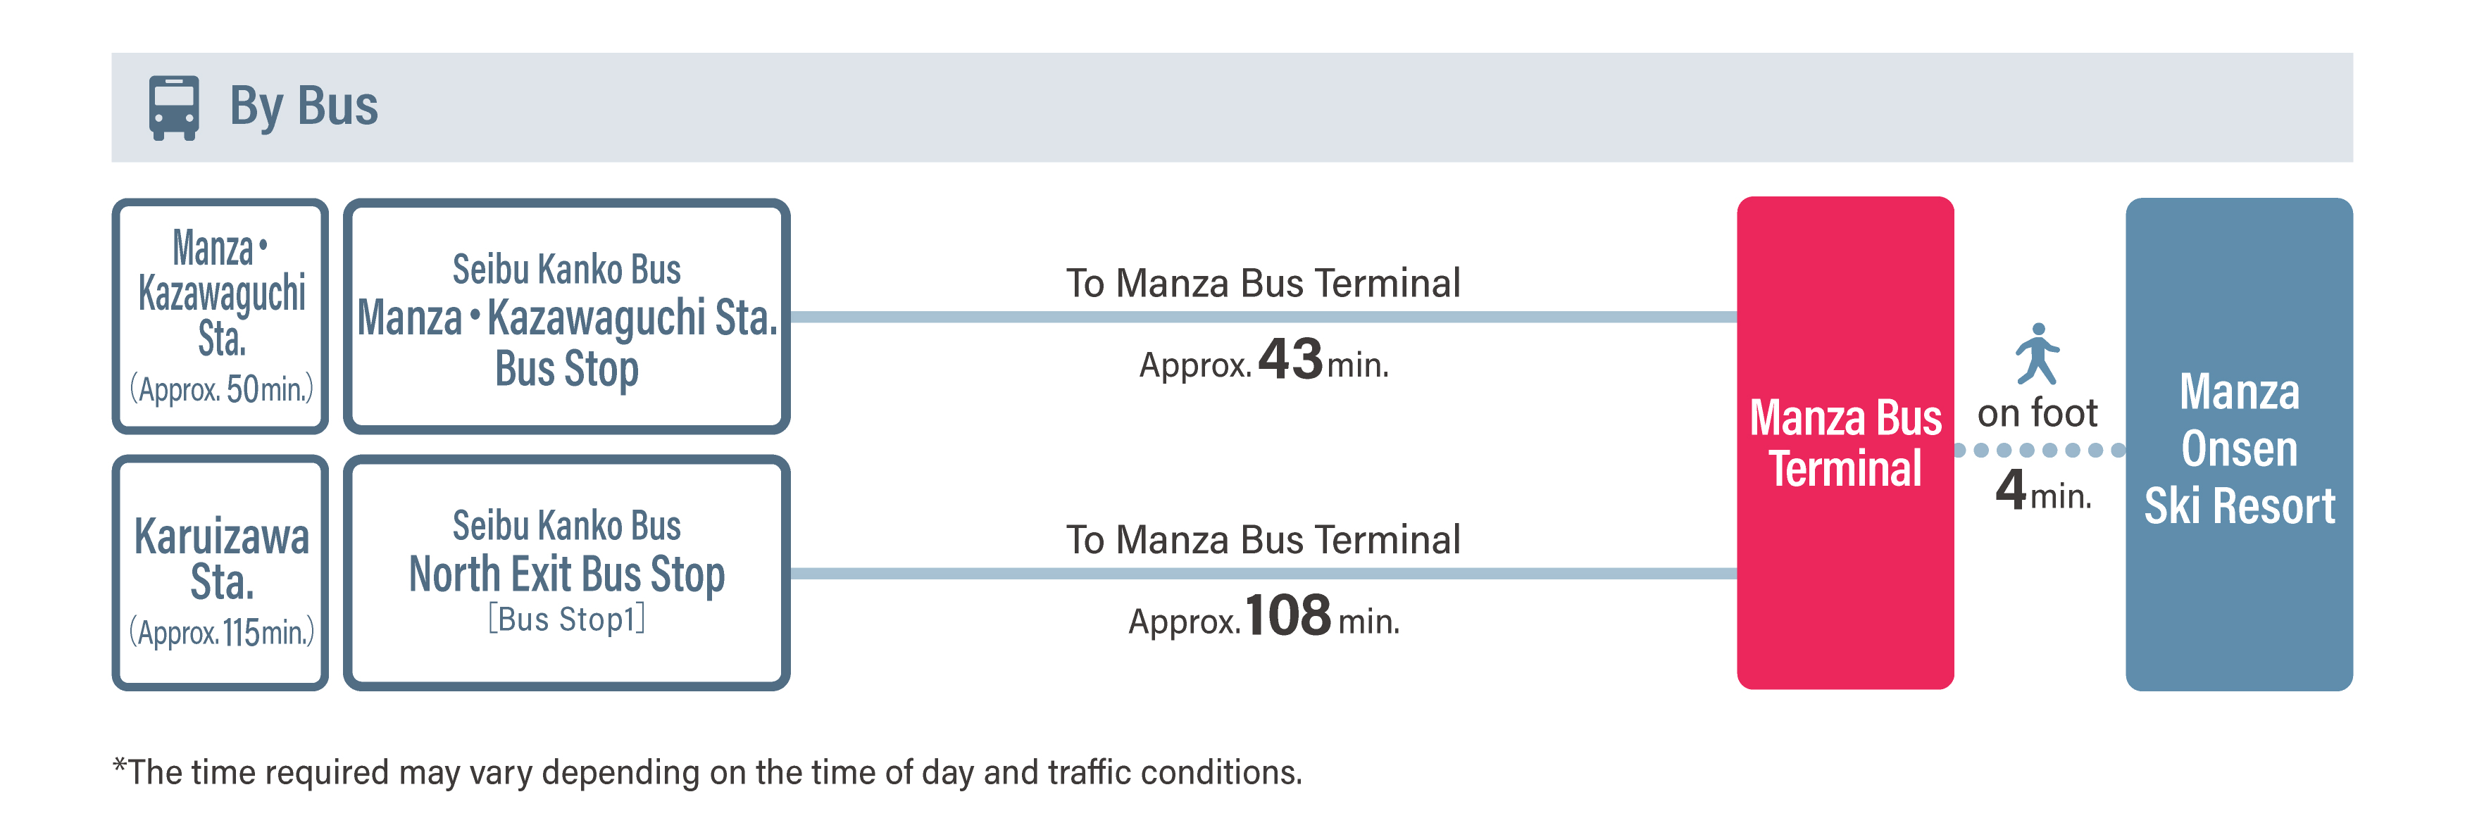The width and height of the screenshot is (2465, 830).
Task: Click the upper "To Manza Bus Terminal" label
Action: click(1263, 283)
